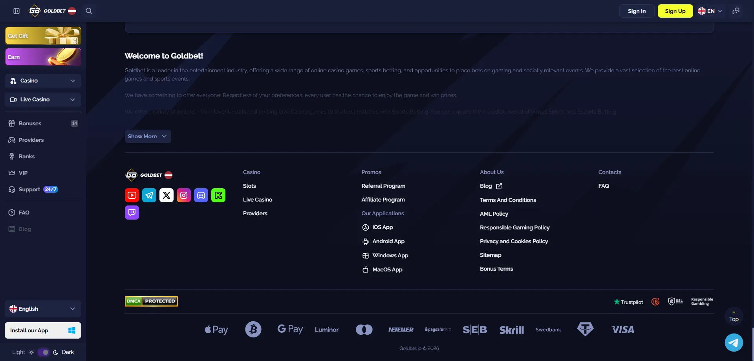
Task: Open the search magnifier icon
Action: point(89,11)
